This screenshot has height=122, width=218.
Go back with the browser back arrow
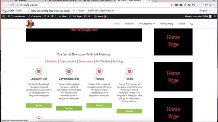click(4, 5)
